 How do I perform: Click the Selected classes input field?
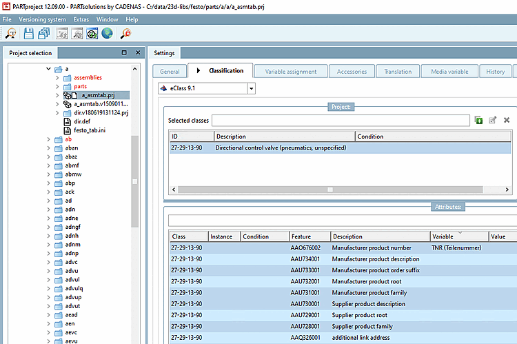tap(341, 121)
